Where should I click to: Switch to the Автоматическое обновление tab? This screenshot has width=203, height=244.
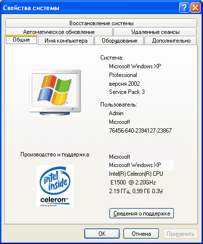tap(59, 32)
